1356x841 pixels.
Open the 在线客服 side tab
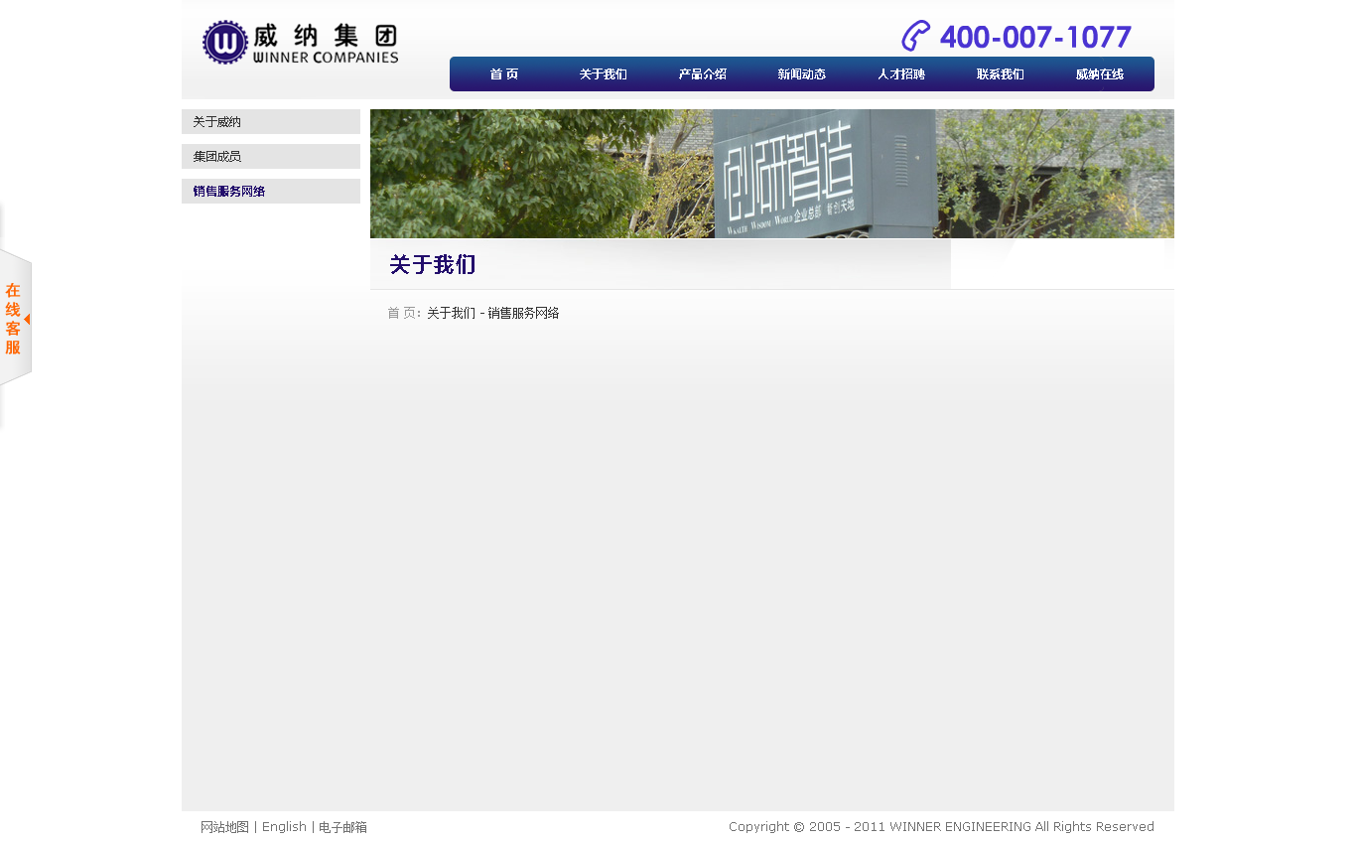pos(14,319)
